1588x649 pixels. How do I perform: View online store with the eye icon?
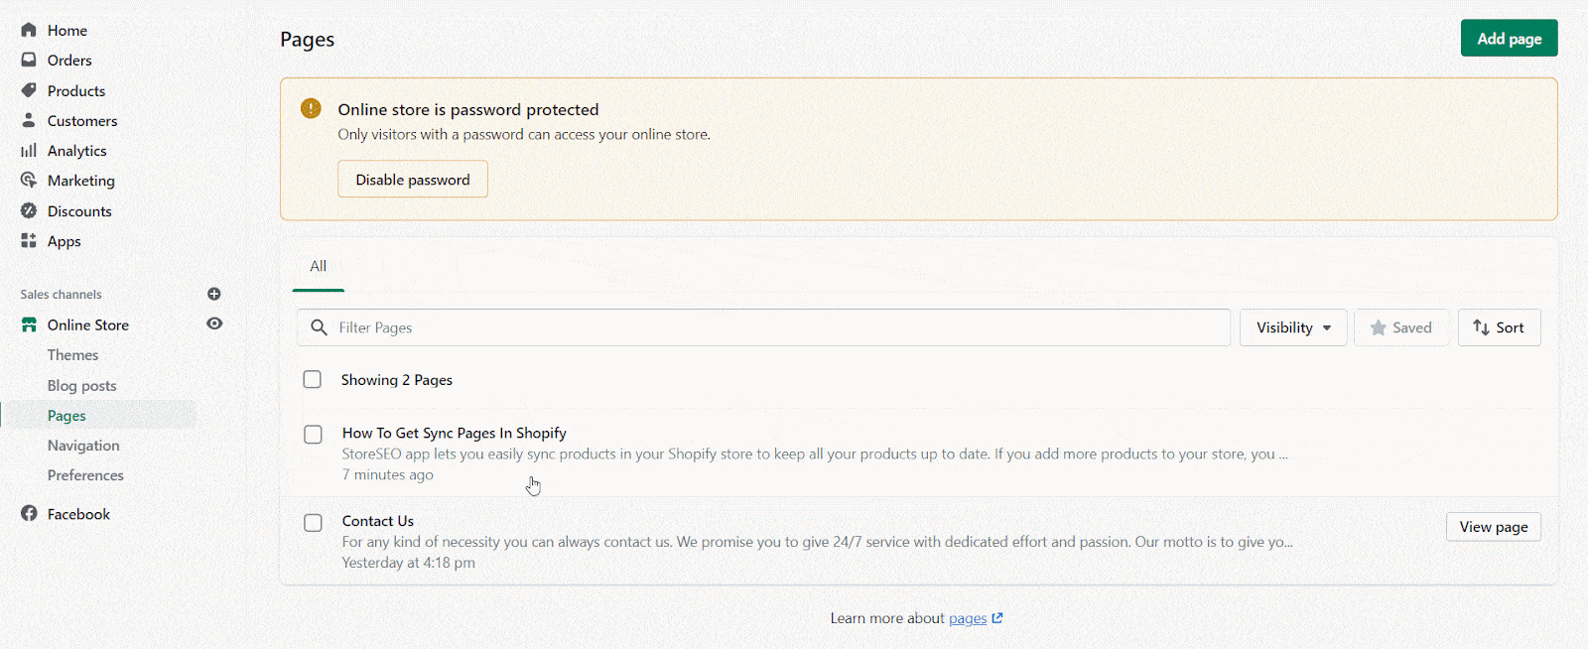tap(214, 324)
